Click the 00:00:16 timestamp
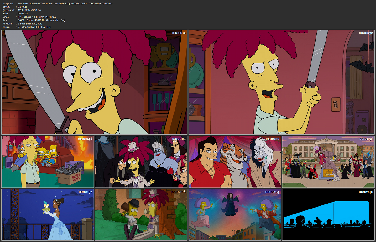 click(179, 33)
